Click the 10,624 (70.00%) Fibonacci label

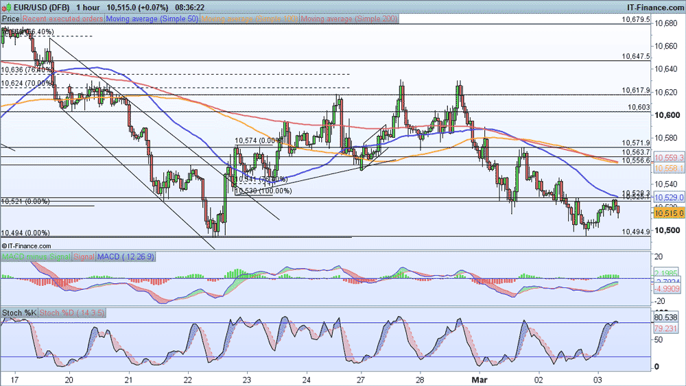point(26,83)
